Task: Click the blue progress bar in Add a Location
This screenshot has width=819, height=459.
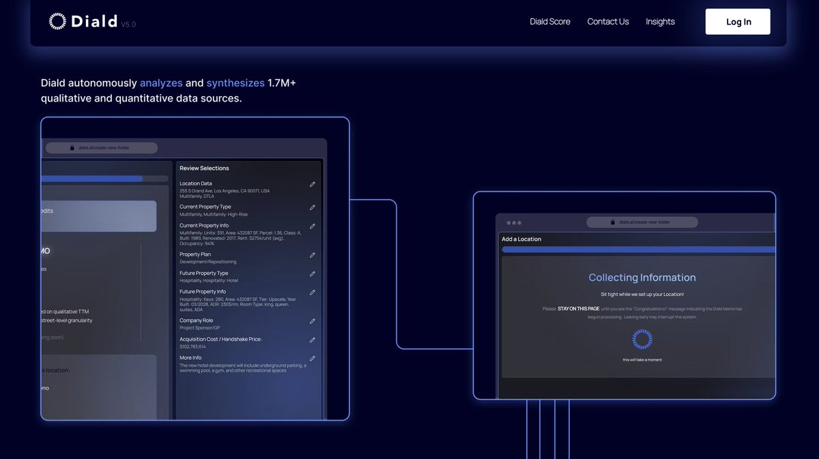Action: (x=638, y=250)
